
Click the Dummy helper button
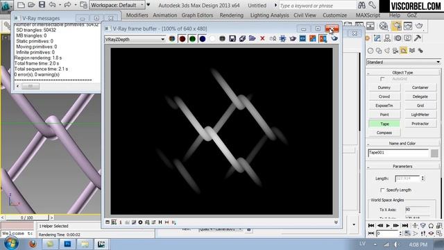[384, 87]
